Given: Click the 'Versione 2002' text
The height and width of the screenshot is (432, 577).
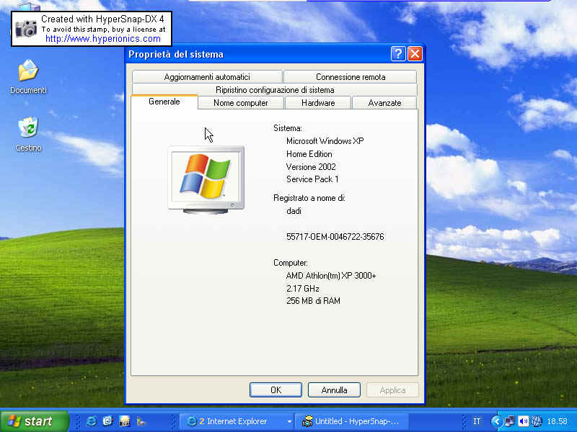Looking at the screenshot, I should tap(311, 167).
